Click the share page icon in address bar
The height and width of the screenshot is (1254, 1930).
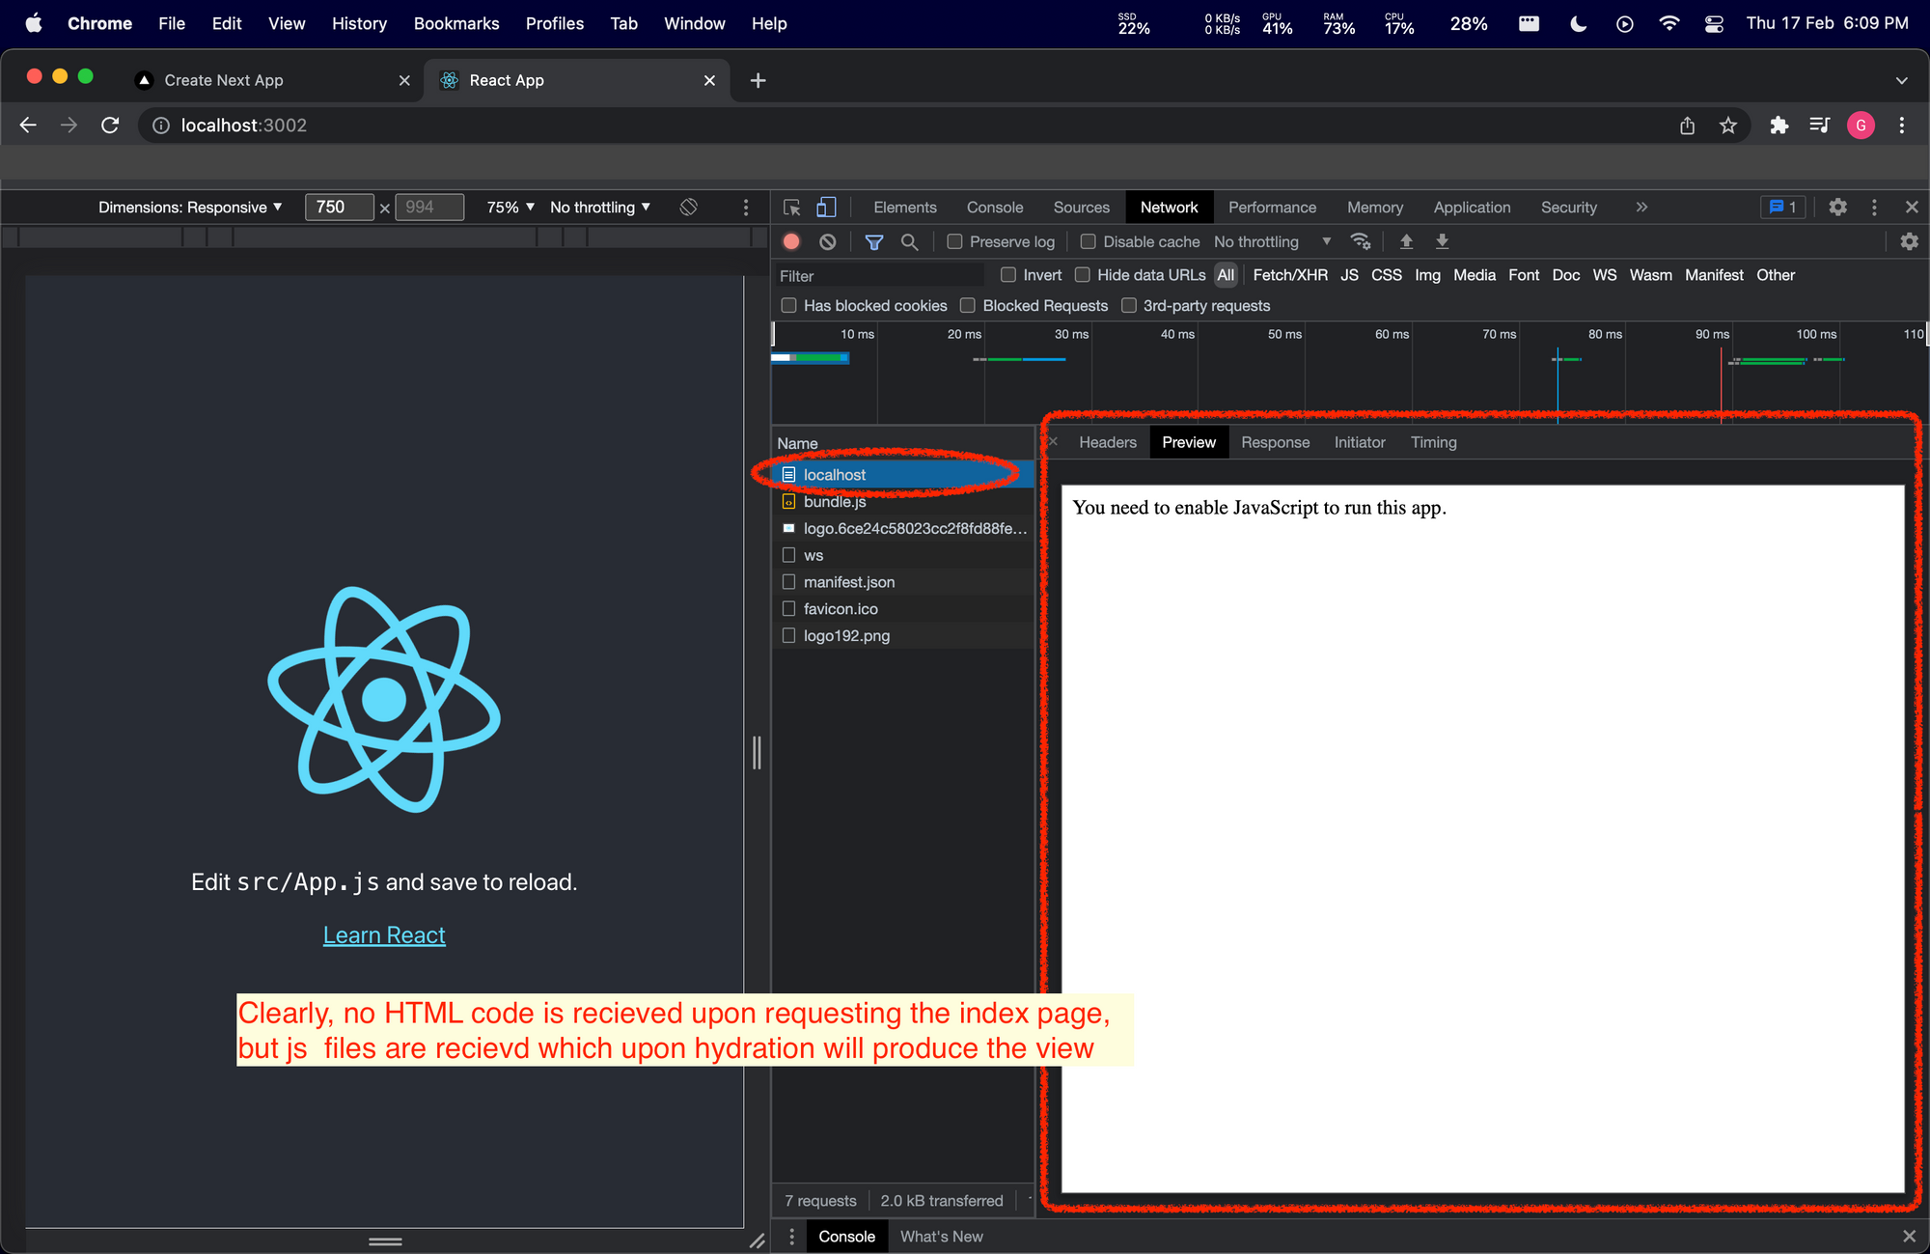pos(1687,125)
